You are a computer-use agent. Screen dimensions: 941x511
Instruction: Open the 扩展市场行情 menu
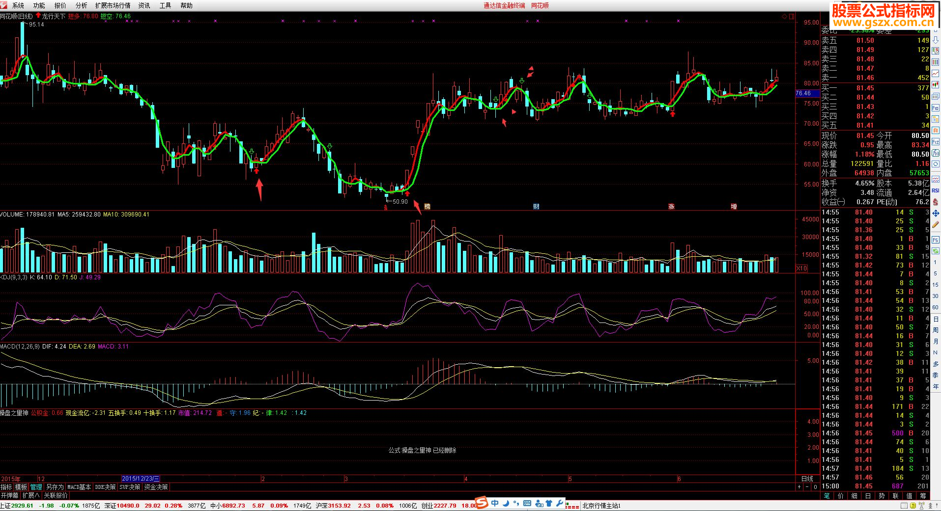tap(113, 5)
